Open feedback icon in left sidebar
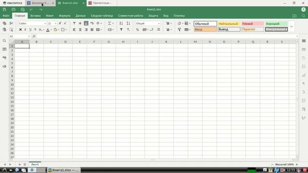The width and height of the screenshot is (308, 173). (4, 66)
